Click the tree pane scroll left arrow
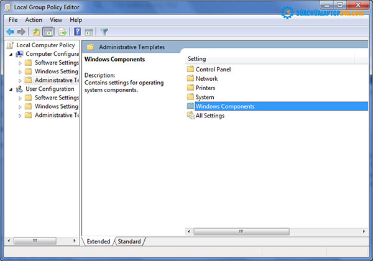This screenshot has height=261, width=373. coord(9,240)
